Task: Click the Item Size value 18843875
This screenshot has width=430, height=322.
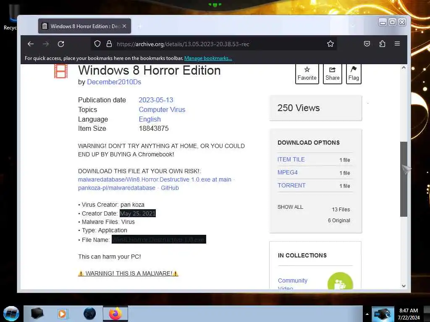Action: pyautogui.click(x=154, y=128)
